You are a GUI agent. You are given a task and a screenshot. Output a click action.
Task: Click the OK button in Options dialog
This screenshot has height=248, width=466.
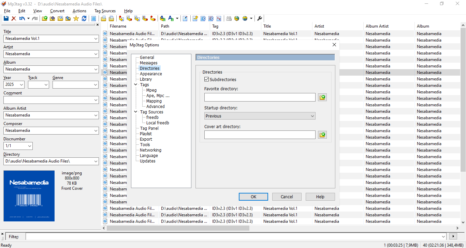click(x=253, y=197)
